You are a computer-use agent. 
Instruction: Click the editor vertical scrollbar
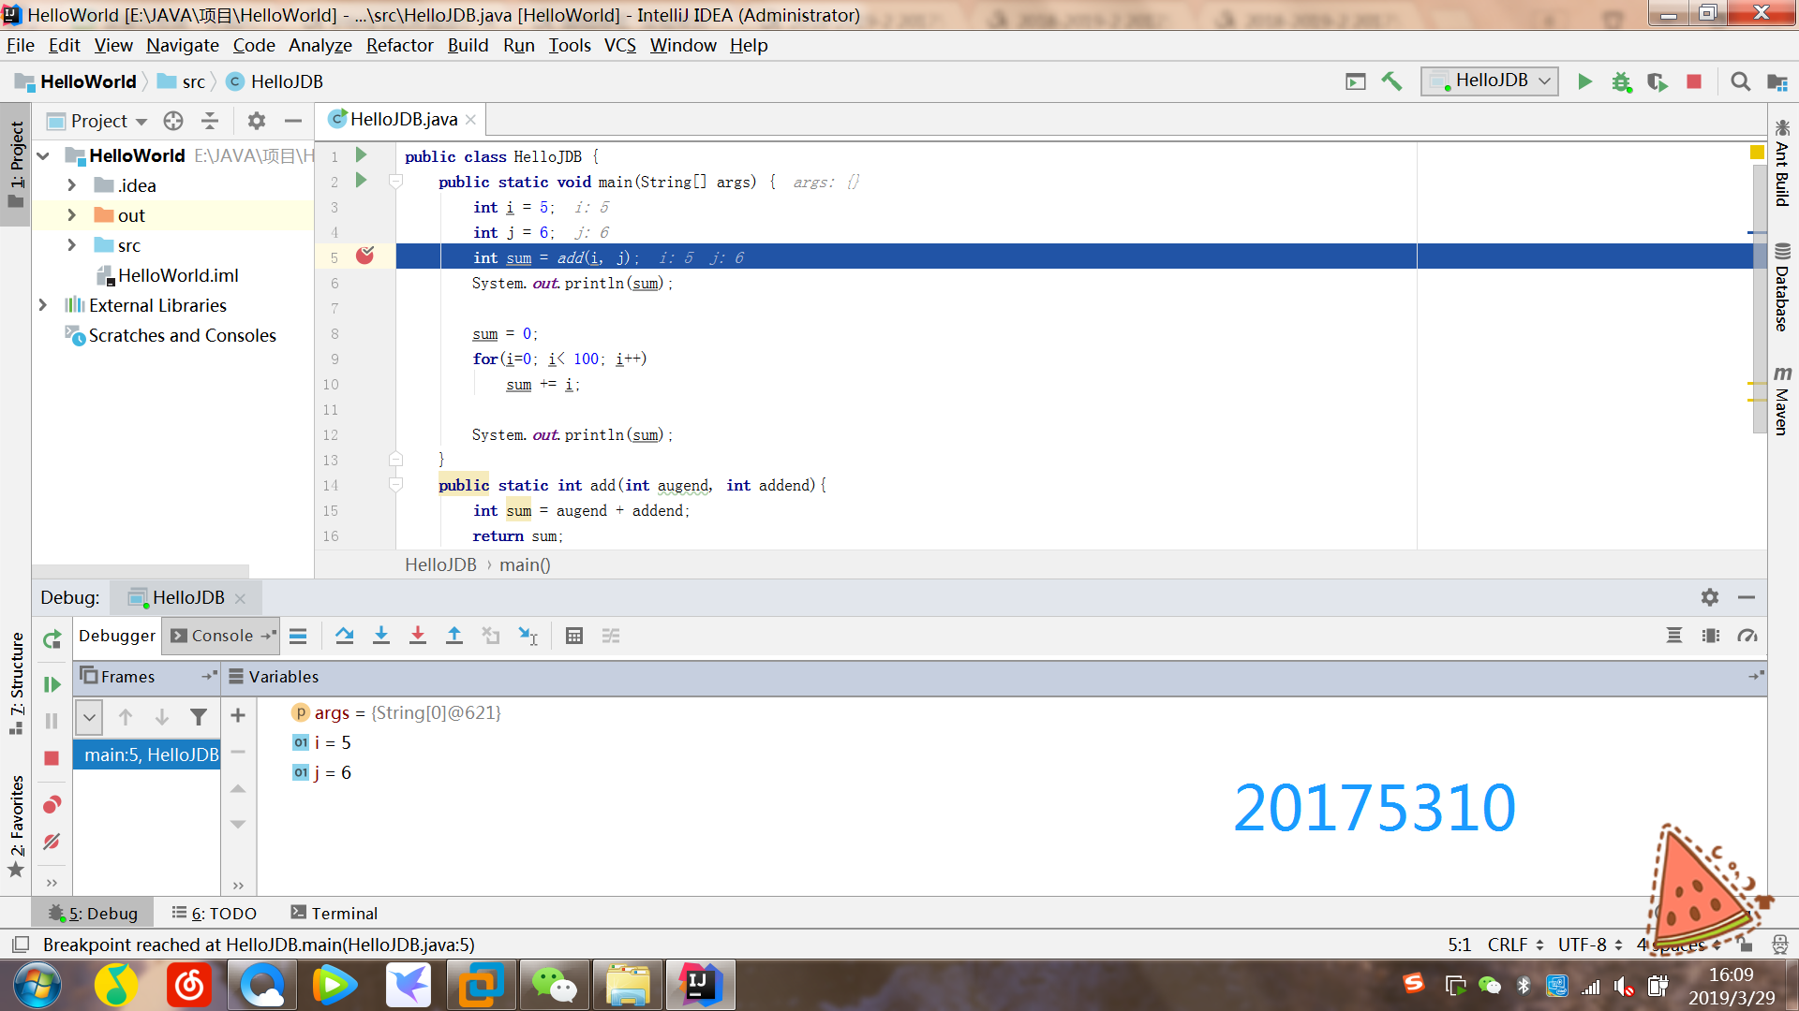tap(1759, 300)
